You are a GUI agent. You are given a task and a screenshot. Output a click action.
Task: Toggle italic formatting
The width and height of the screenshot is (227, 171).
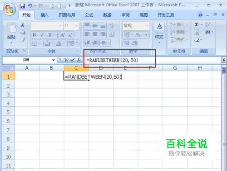[42, 35]
